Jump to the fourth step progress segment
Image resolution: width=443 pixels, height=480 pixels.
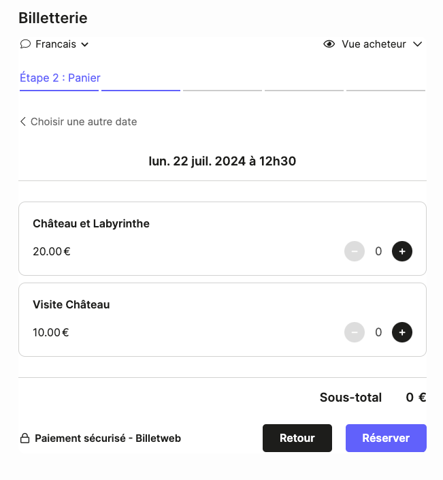tap(304, 89)
